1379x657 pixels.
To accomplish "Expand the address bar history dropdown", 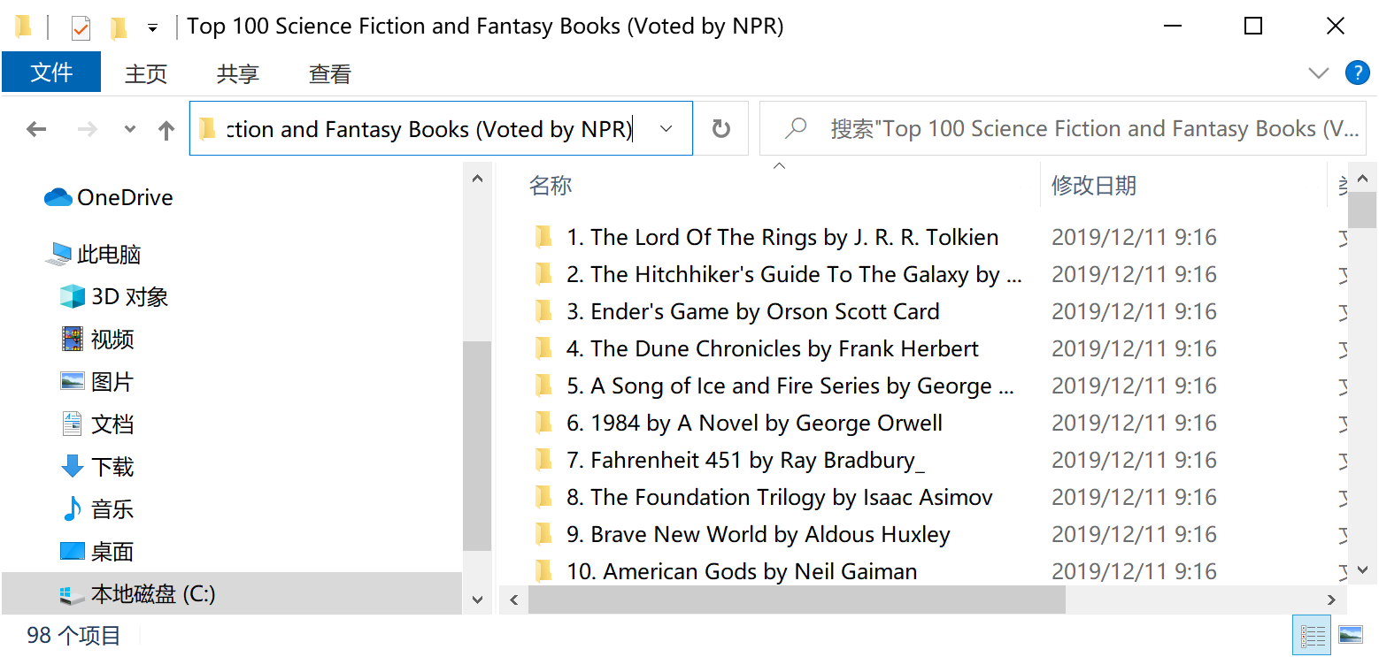I will [666, 129].
